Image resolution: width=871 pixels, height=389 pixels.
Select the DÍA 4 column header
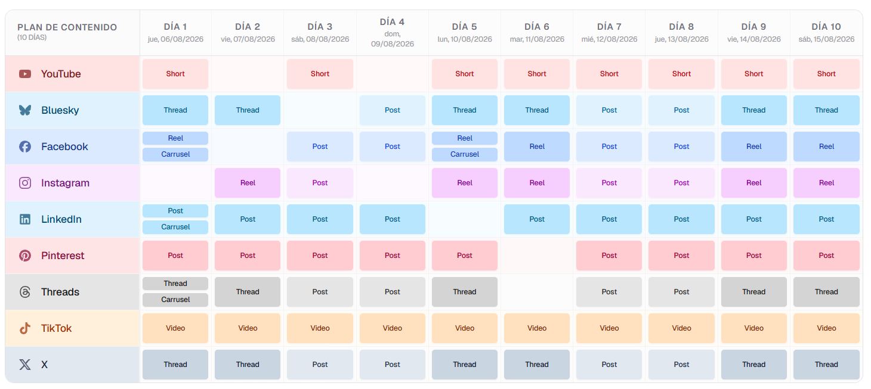pos(393,33)
